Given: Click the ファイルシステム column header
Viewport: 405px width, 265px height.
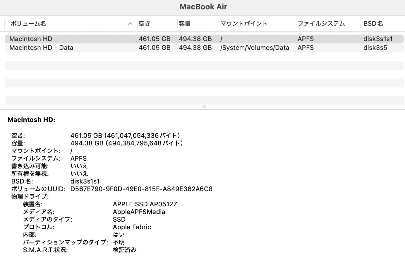Looking at the screenshot, I should (x=321, y=24).
